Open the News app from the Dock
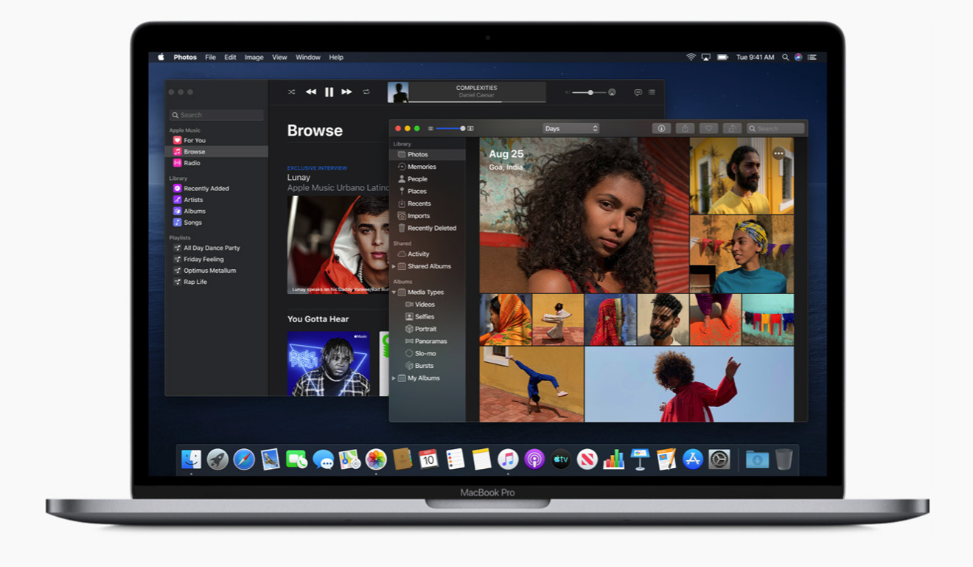 tap(587, 459)
